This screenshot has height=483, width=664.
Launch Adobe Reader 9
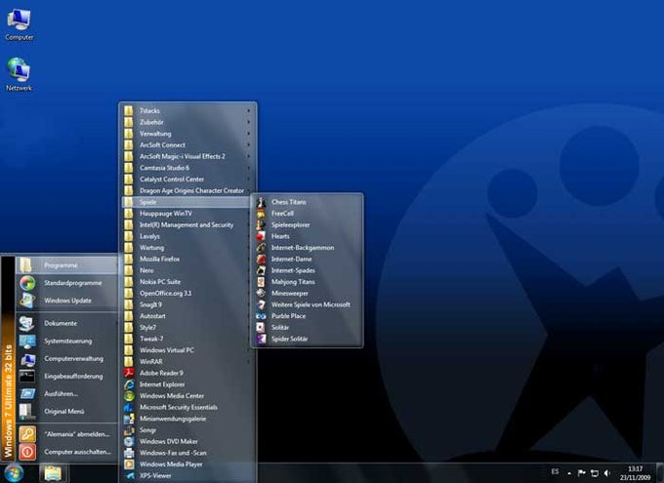coord(188,373)
